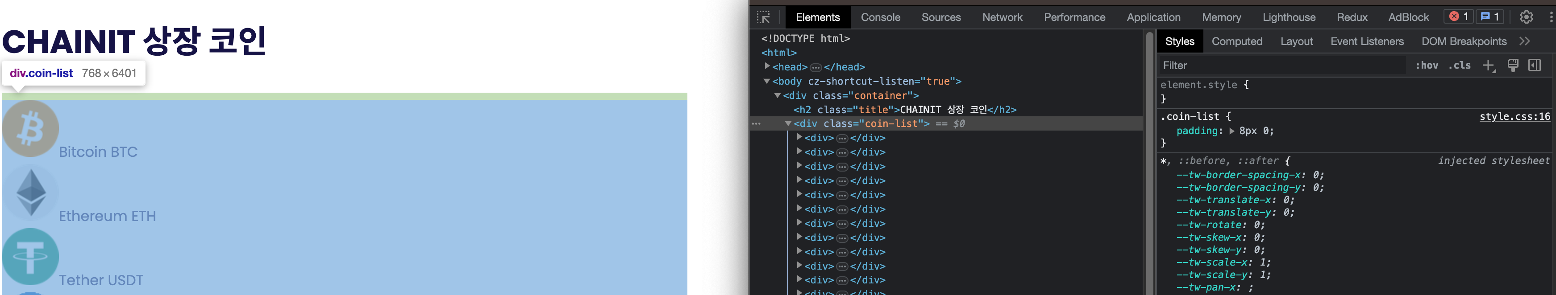Click the --tw-border-spacing-x property
The image size is (1556, 295).
point(1238,175)
